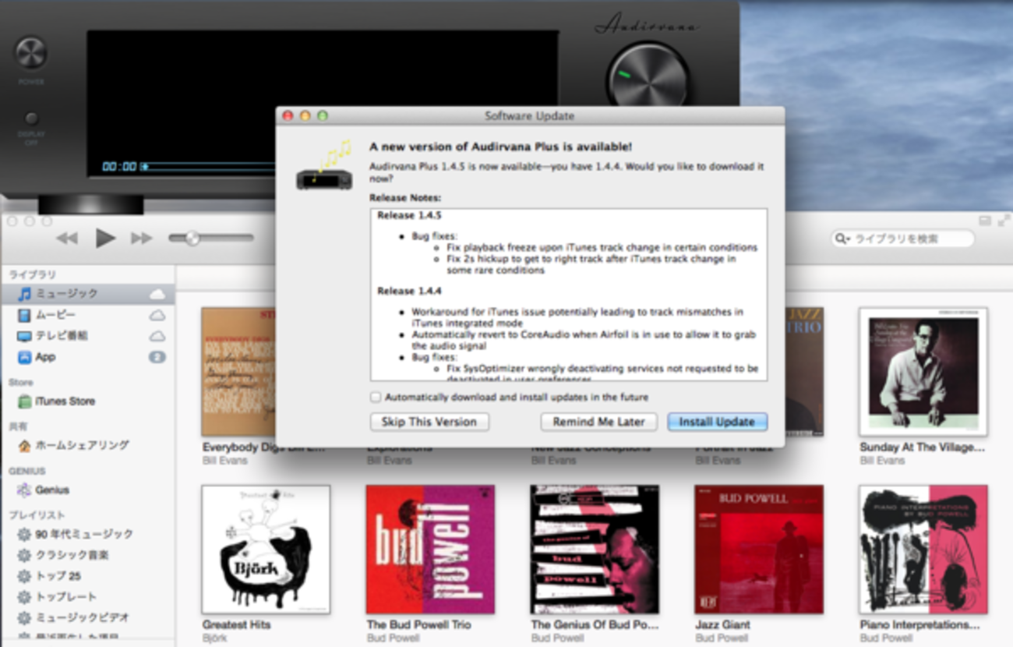Click the Audirvana Display Off button
The image size is (1013, 647).
(x=31, y=119)
